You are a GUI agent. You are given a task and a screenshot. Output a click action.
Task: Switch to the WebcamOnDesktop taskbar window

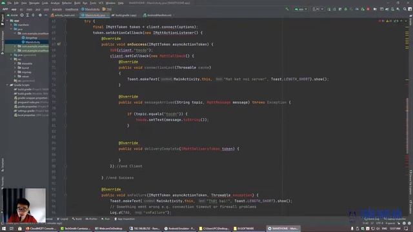tap(110, 229)
